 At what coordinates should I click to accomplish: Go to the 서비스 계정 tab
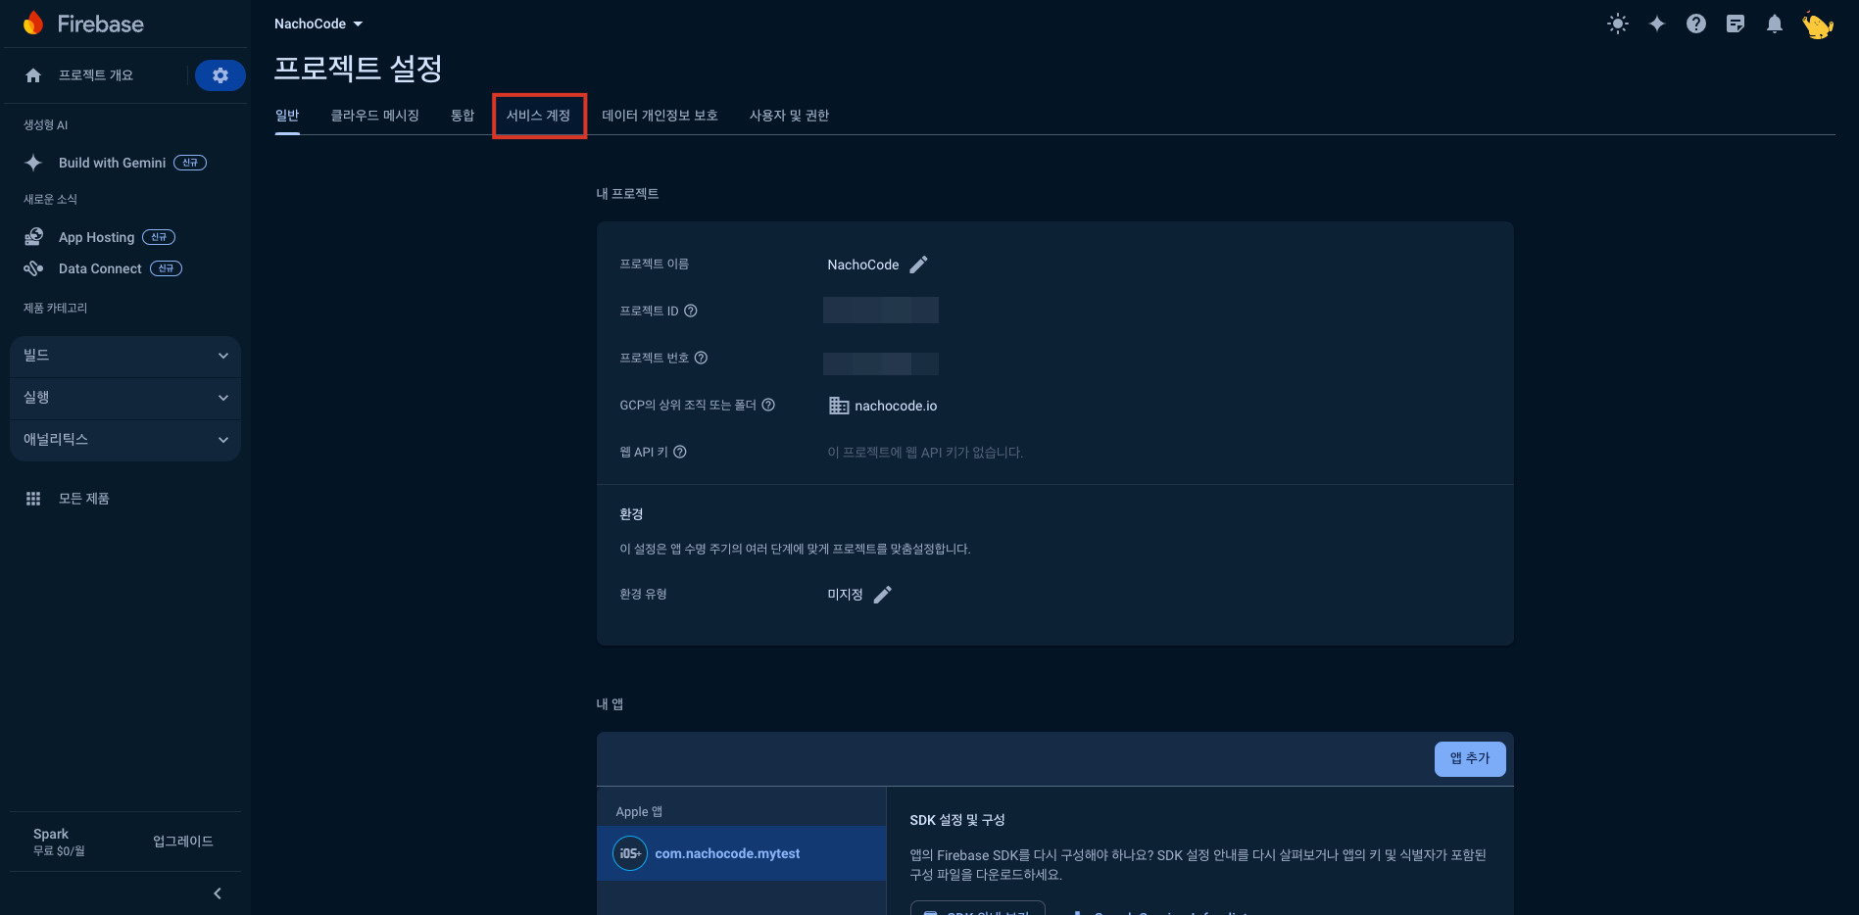(x=539, y=116)
